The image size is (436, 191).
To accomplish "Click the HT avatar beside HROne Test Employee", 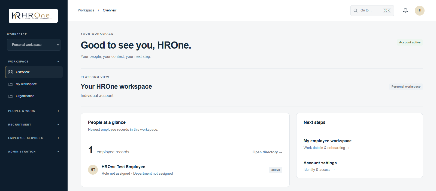I will pos(93,170).
